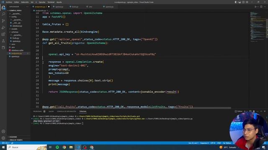Open the Explorer view in activity bar

point(3,7)
